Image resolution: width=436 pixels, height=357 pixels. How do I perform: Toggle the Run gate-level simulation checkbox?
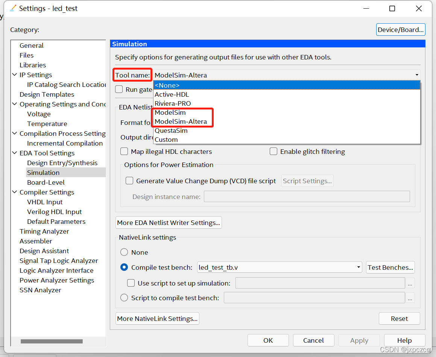pos(119,89)
